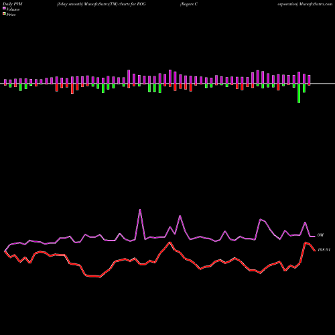
Task: Click the Price legend color swatch
Action: (4, 14)
